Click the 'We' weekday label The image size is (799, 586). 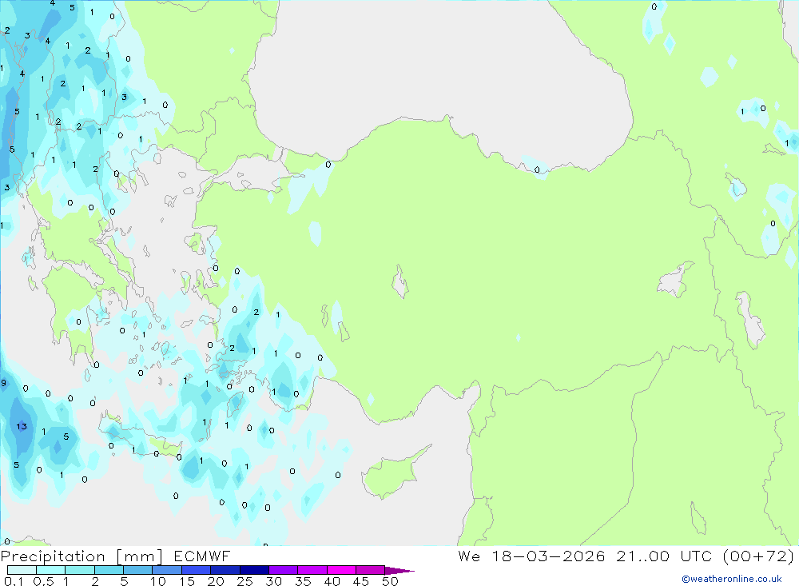[469, 556]
